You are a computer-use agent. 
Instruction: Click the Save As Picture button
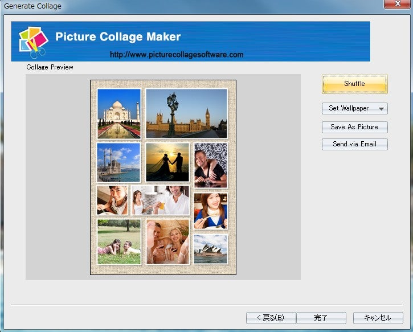[x=354, y=127]
